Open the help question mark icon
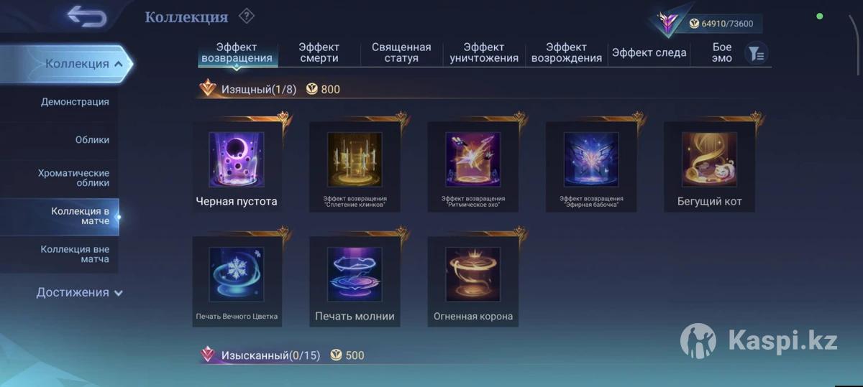 (247, 15)
